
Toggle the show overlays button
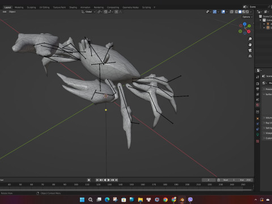(223, 12)
